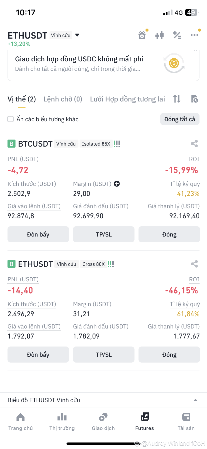This screenshot has width=207, height=449.
Task: Open the USDC zero-fee promotion banner
Action: click(x=103, y=65)
